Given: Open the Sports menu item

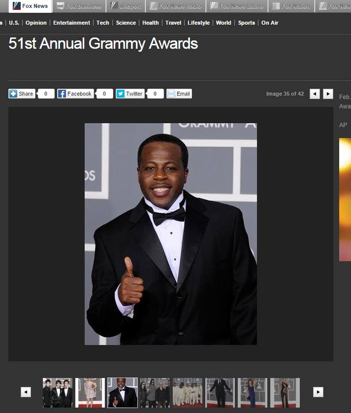Looking at the screenshot, I should coord(246,23).
